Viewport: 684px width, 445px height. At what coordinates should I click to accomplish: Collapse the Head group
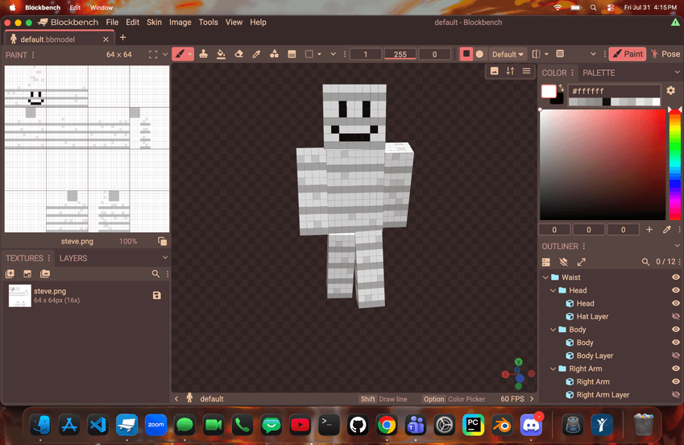coord(553,290)
